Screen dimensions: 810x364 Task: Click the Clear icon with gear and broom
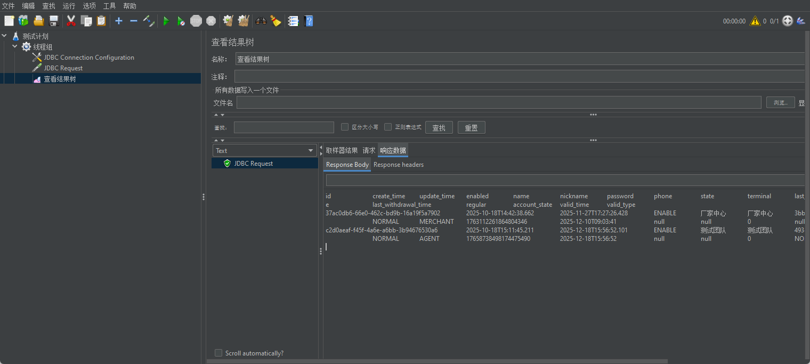click(x=229, y=21)
